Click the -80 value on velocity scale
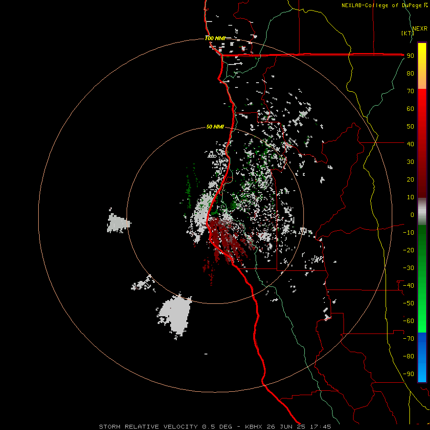 click(x=408, y=356)
